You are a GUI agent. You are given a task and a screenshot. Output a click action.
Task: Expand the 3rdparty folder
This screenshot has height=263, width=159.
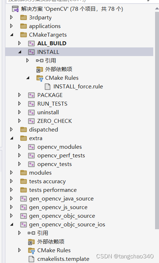click(x=11, y=17)
